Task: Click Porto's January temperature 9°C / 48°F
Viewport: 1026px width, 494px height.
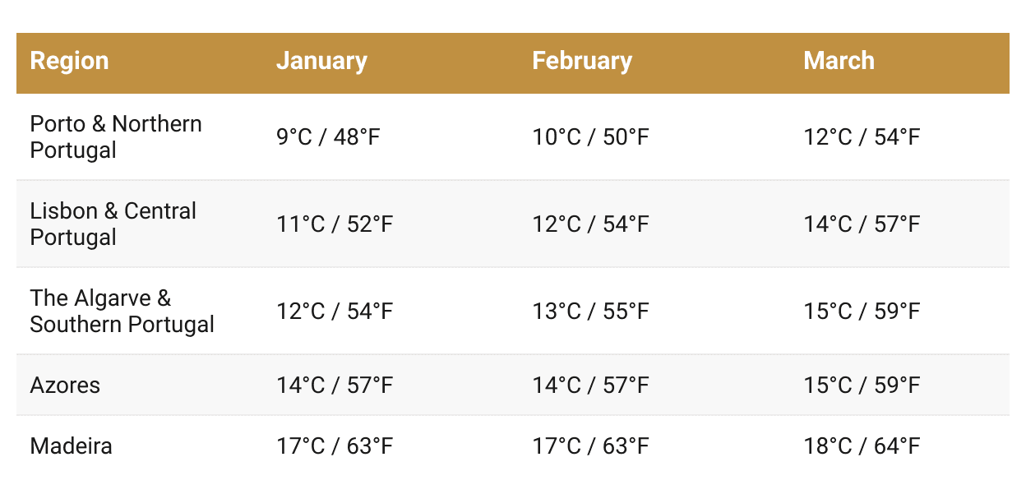Action: tap(329, 137)
